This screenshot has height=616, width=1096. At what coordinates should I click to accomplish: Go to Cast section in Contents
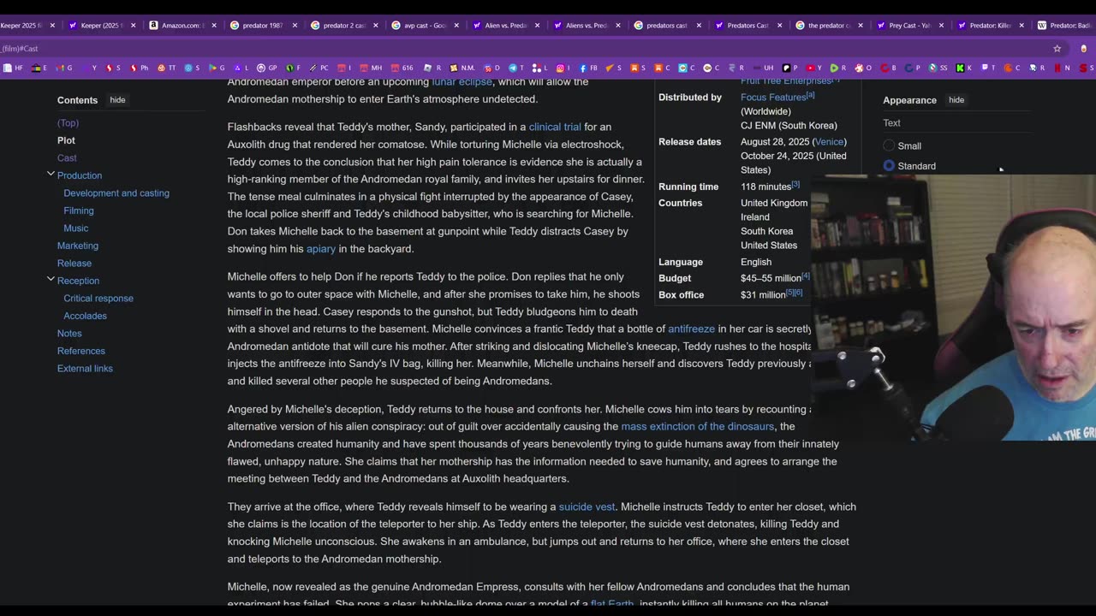[67, 157]
